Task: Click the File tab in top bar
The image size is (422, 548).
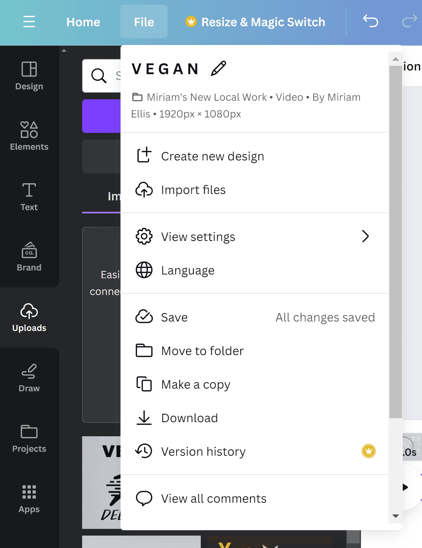Action: click(x=144, y=22)
